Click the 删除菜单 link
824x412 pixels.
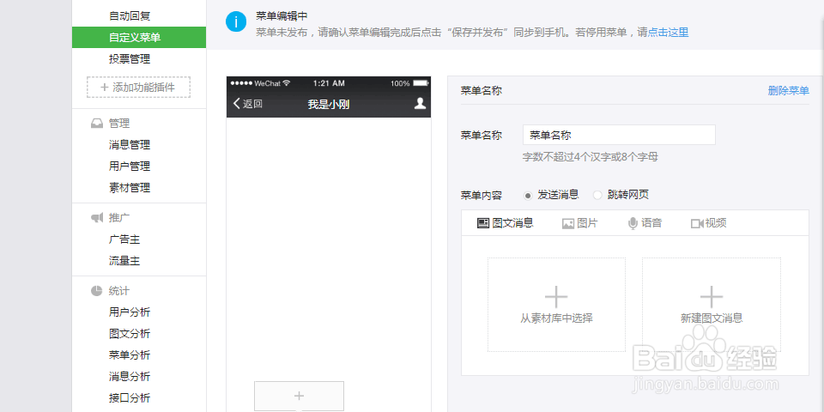click(x=788, y=90)
